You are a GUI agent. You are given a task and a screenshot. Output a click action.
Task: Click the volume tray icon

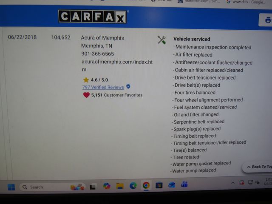tap(258, 182)
